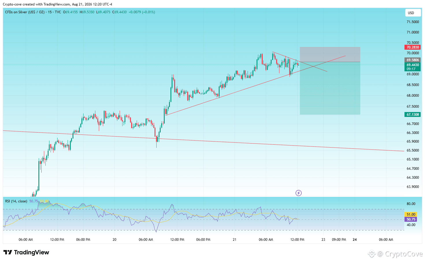Select the gray stop-loss zone of short position
The height and width of the screenshot is (261, 425).
click(330, 55)
